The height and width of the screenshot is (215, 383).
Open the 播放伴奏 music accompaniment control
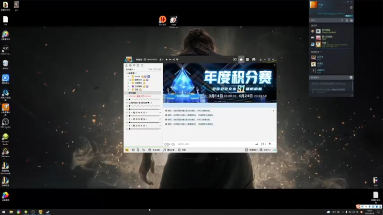tap(169, 150)
